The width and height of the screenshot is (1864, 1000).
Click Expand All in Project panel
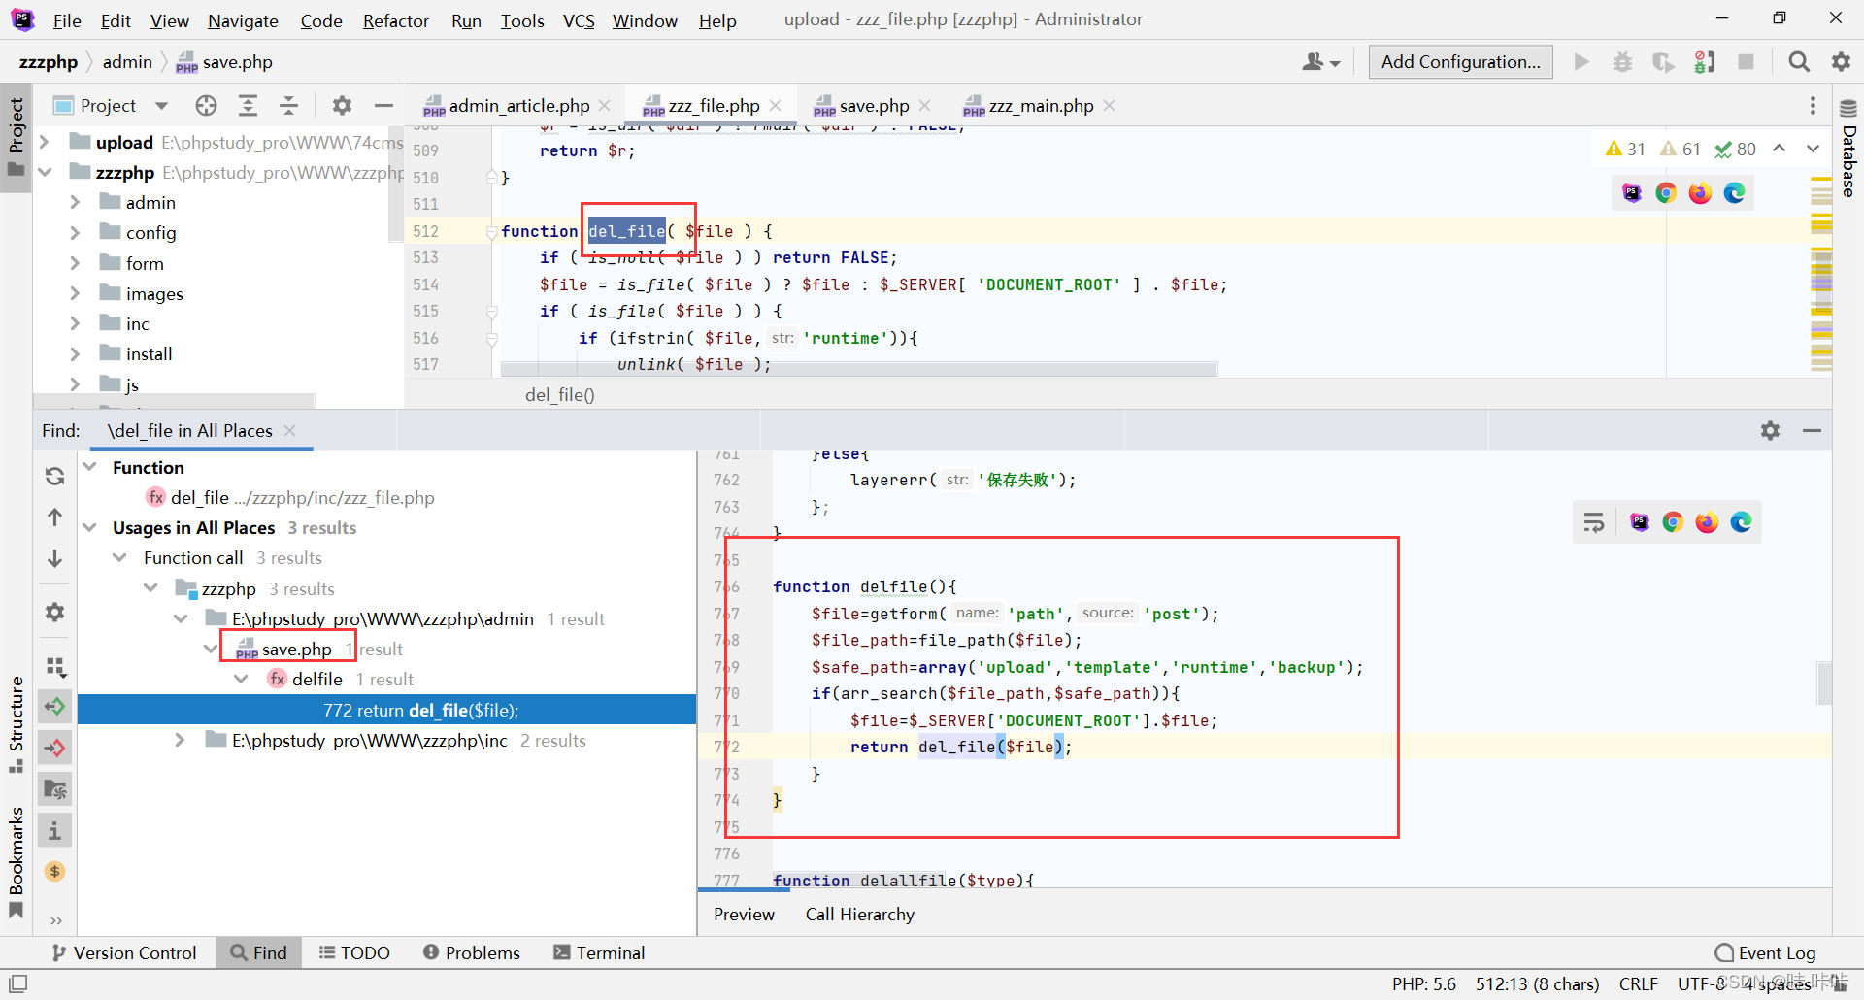pyautogui.click(x=249, y=105)
